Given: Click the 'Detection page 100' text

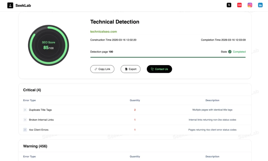Looking at the screenshot, I should [102, 52].
